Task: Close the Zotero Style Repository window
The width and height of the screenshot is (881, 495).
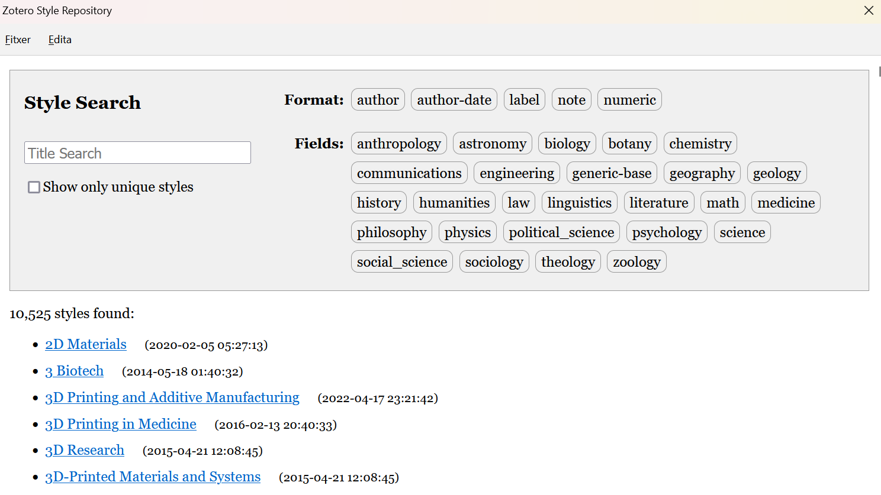Action: click(869, 11)
